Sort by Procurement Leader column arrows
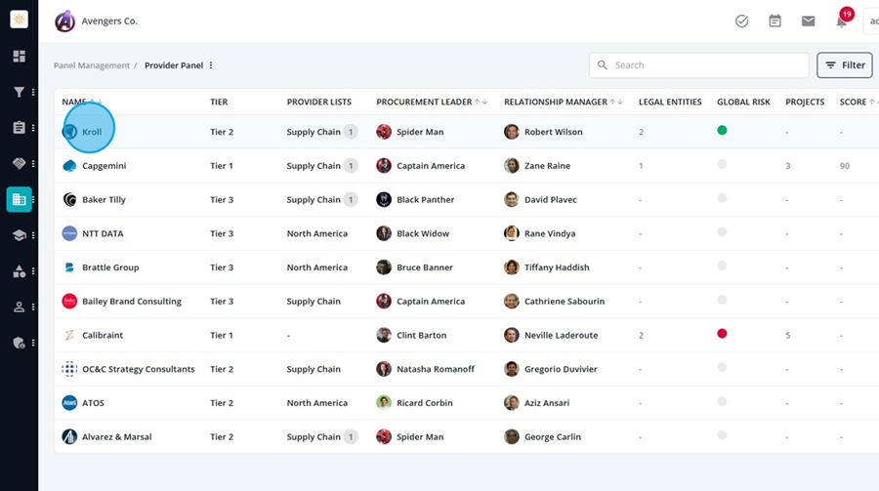This screenshot has height=491, width=879. (481, 102)
